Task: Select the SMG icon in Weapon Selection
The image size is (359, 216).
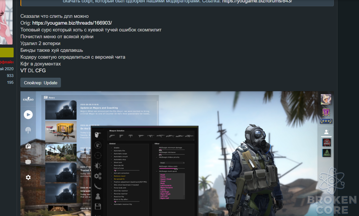Action: tap(131, 136)
